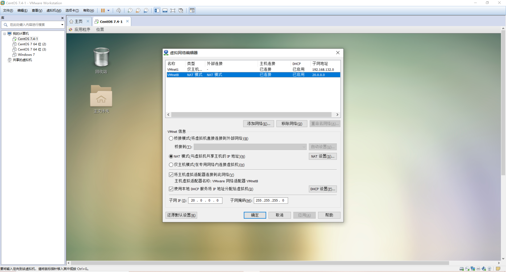Enter full screen mode via toolbar icon
The height and width of the screenshot is (272, 506).
click(x=173, y=11)
